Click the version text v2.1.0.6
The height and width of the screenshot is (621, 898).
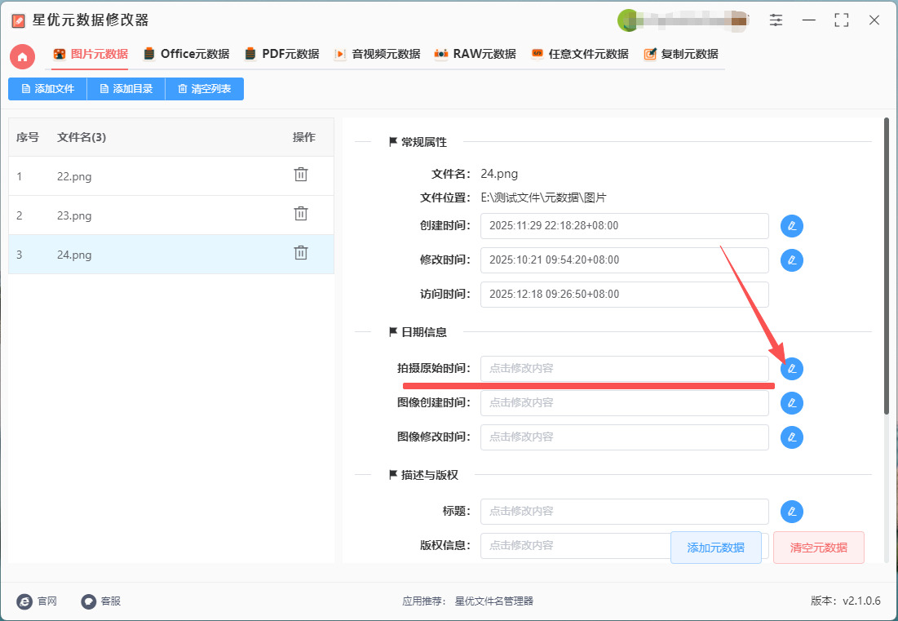861,601
